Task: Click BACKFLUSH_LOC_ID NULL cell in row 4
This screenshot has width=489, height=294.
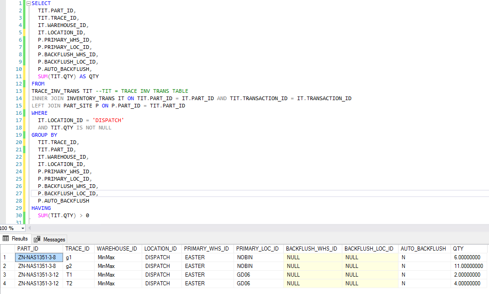Action: click(370, 283)
